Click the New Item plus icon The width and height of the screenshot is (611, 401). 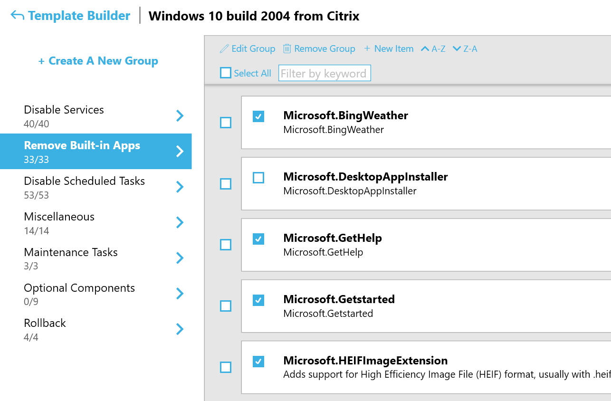tap(367, 48)
